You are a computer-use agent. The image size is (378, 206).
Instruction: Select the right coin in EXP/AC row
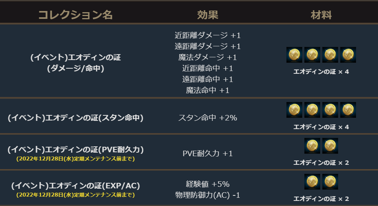(330, 182)
